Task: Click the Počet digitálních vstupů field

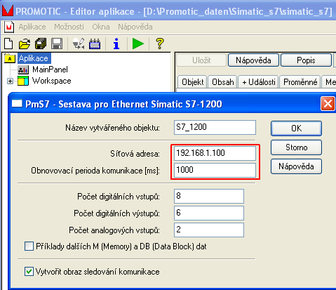Action: point(209,196)
